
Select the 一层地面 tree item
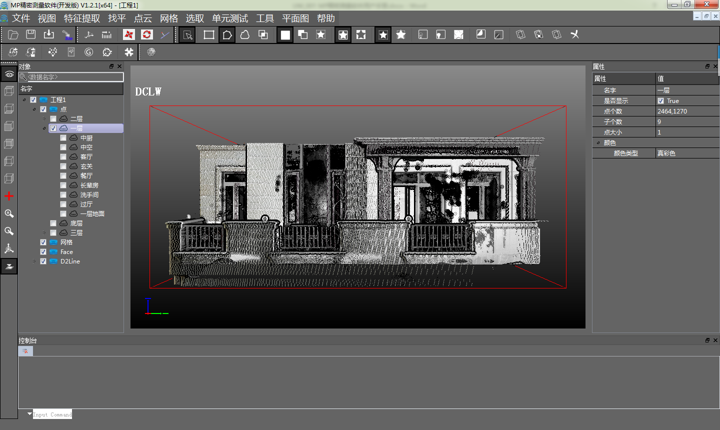tap(92, 214)
